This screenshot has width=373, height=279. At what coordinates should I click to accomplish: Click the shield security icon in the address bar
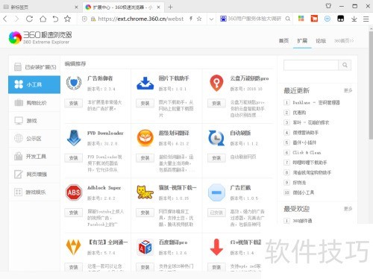(x=84, y=19)
